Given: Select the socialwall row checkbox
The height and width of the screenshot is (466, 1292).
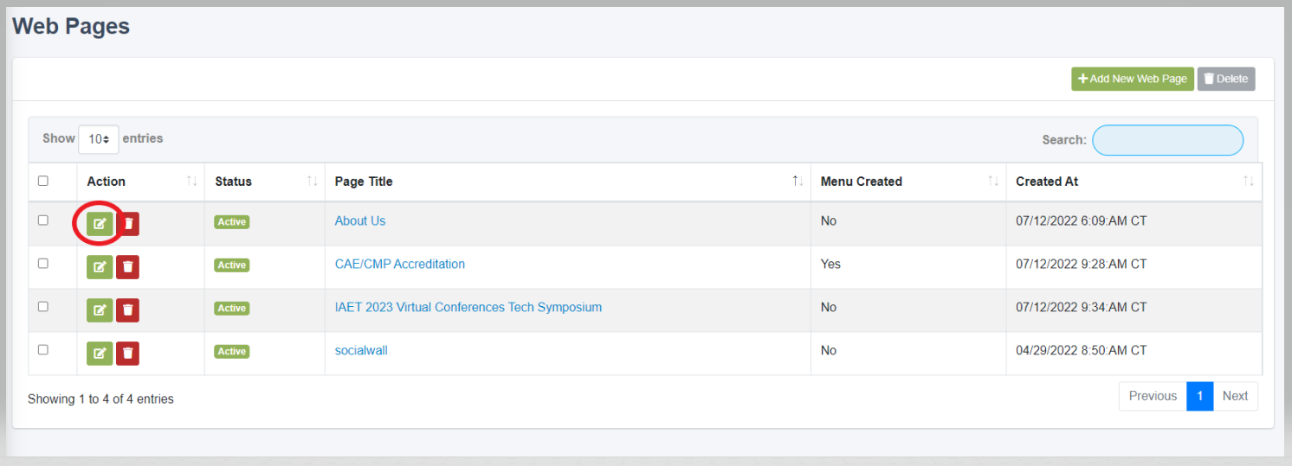Looking at the screenshot, I should coord(43,349).
